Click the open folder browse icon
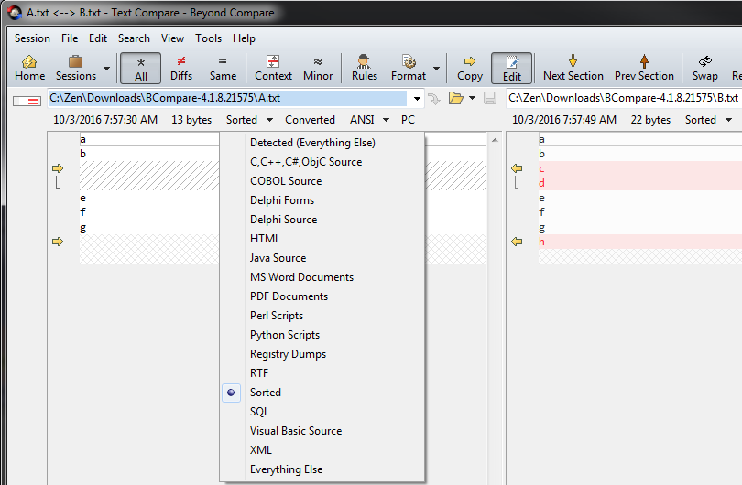 pyautogui.click(x=455, y=98)
